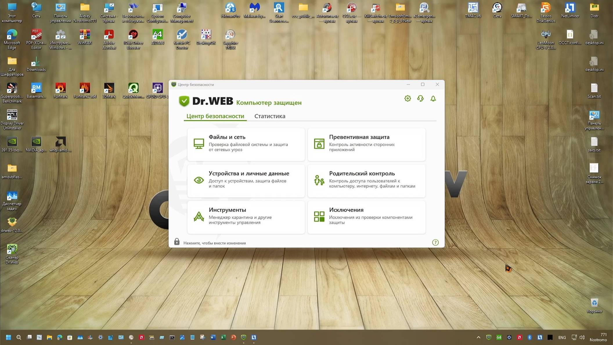Click the eye icon in Устройства и личные данные
The width and height of the screenshot is (613, 345).
199,180
